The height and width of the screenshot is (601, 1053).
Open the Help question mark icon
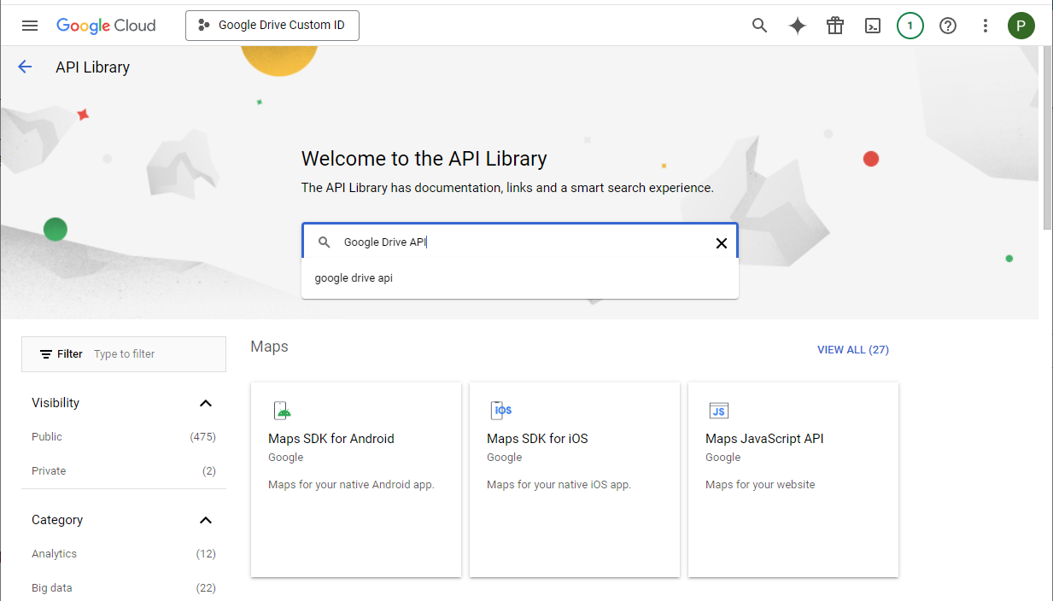click(948, 26)
